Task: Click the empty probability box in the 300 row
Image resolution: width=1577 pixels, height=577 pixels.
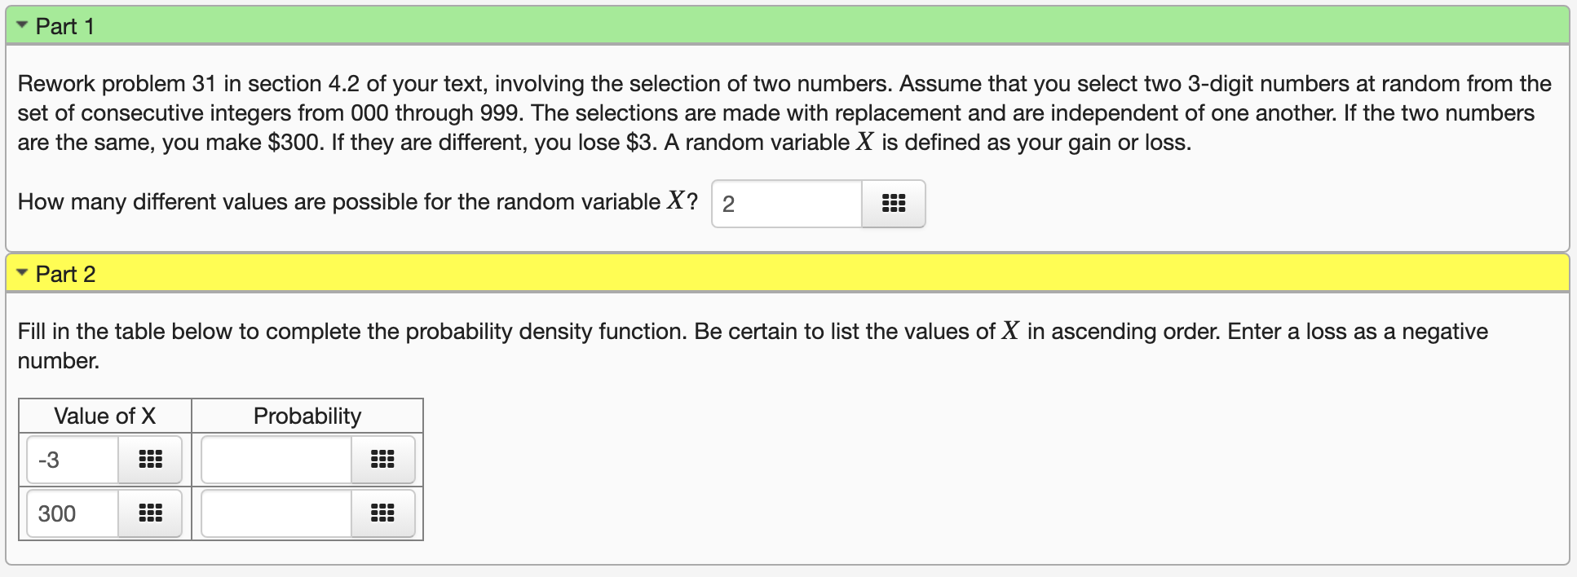Action: 274,513
